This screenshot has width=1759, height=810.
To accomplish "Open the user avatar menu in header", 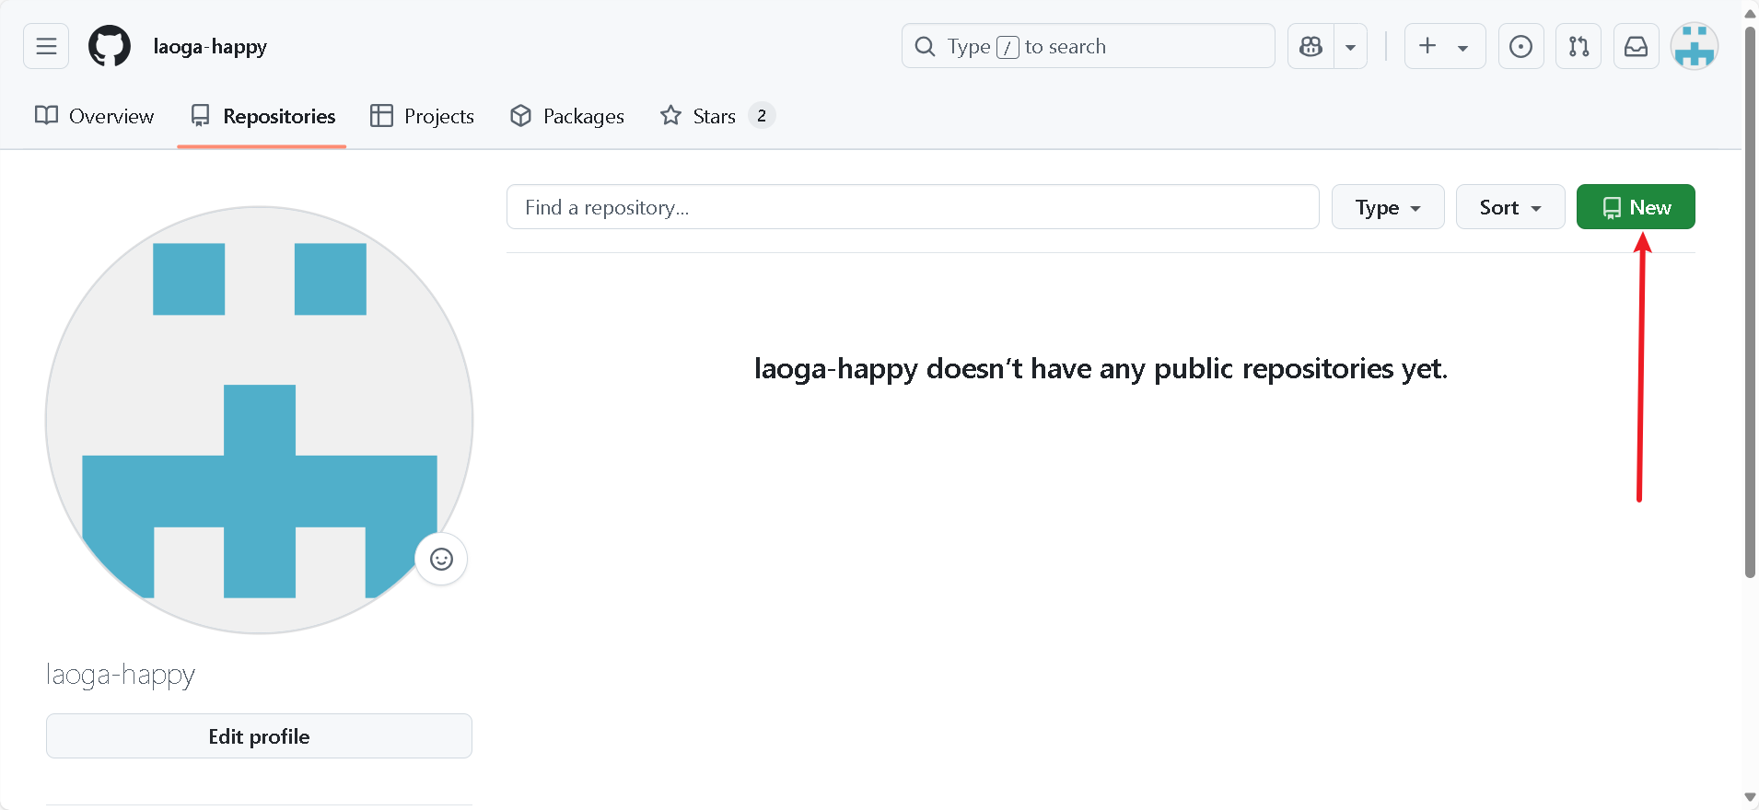I will tap(1695, 46).
